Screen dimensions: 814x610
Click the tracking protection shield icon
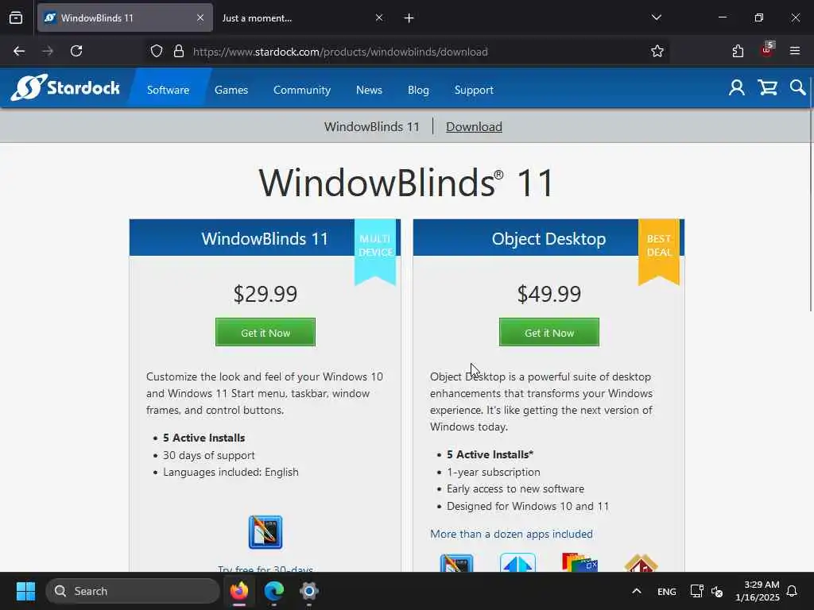pyautogui.click(x=157, y=51)
